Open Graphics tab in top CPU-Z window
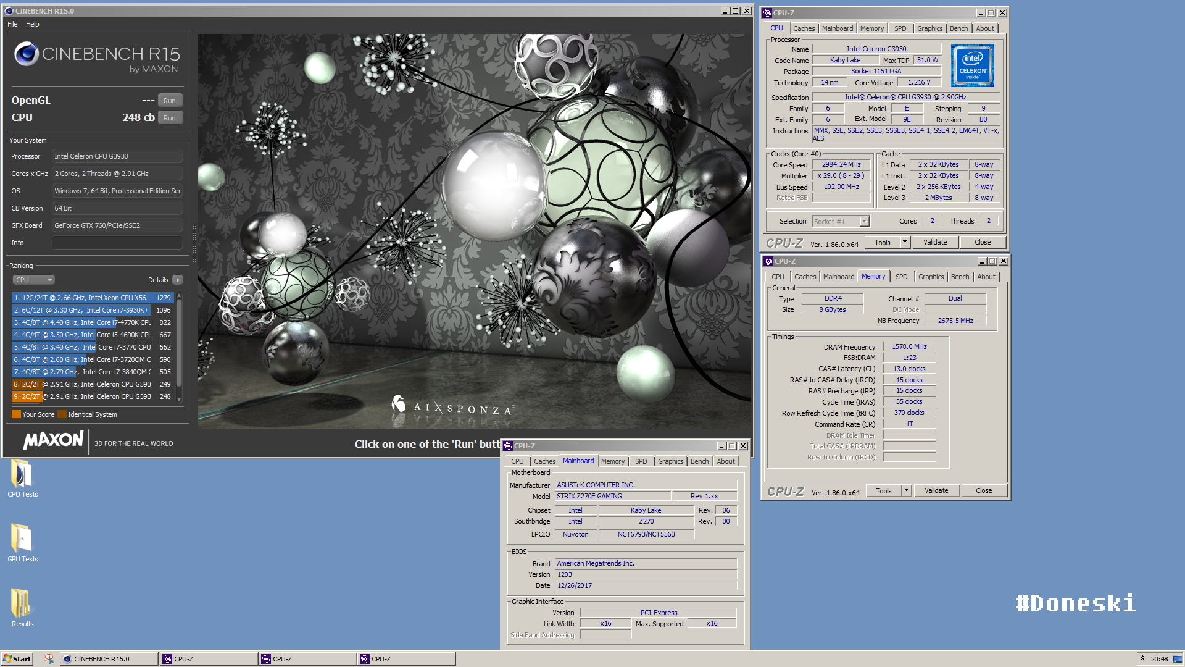 (929, 28)
